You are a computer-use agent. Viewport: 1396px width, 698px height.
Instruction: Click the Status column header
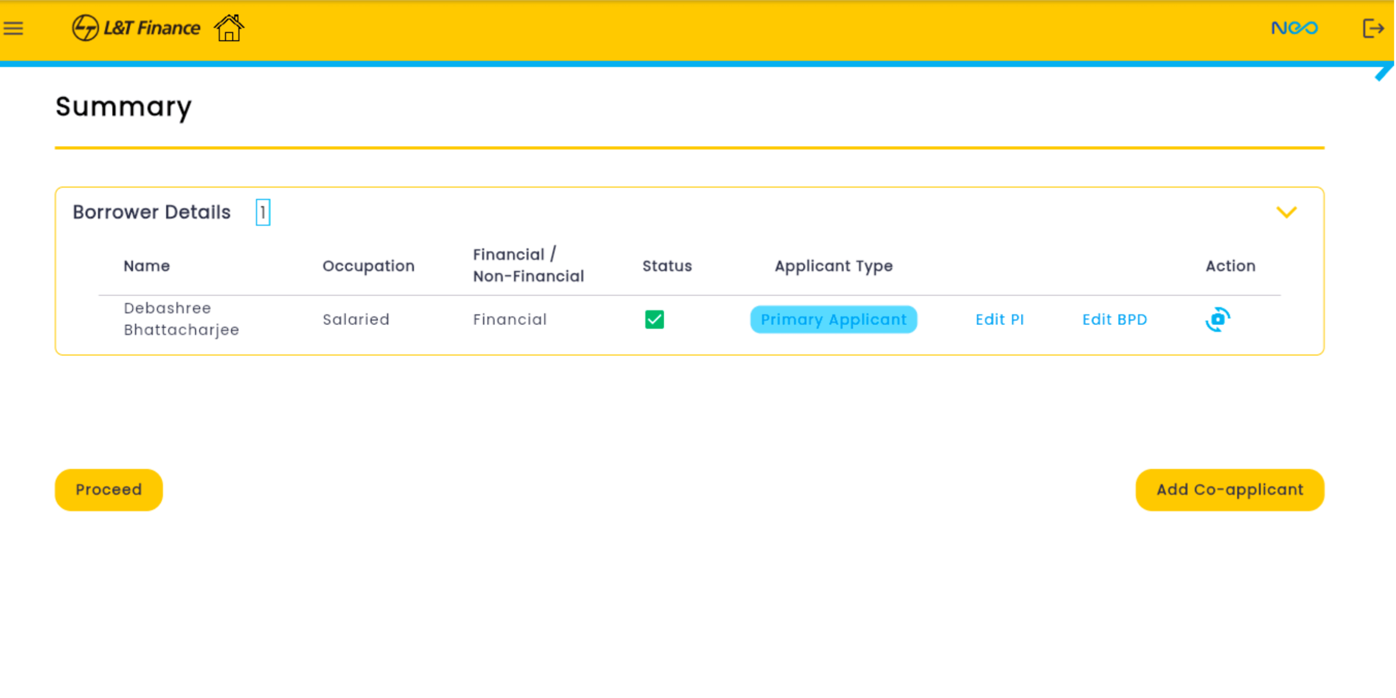[667, 266]
